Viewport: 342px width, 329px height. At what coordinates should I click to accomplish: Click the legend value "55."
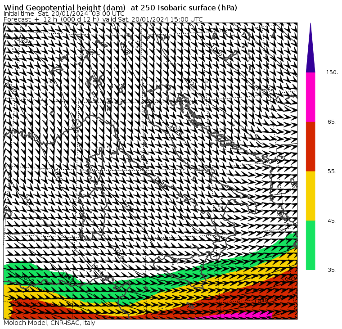(332, 171)
